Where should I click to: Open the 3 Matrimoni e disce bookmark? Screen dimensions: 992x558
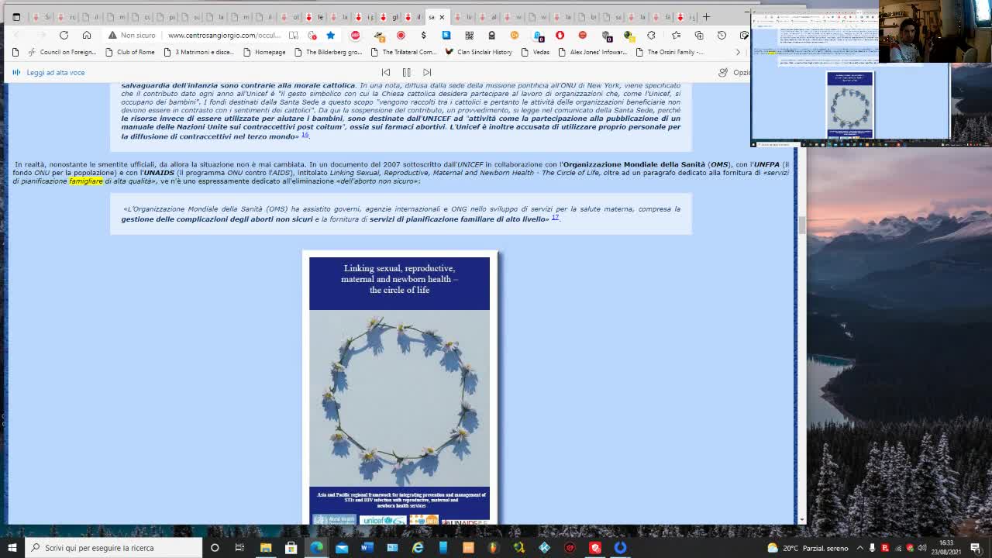198,52
